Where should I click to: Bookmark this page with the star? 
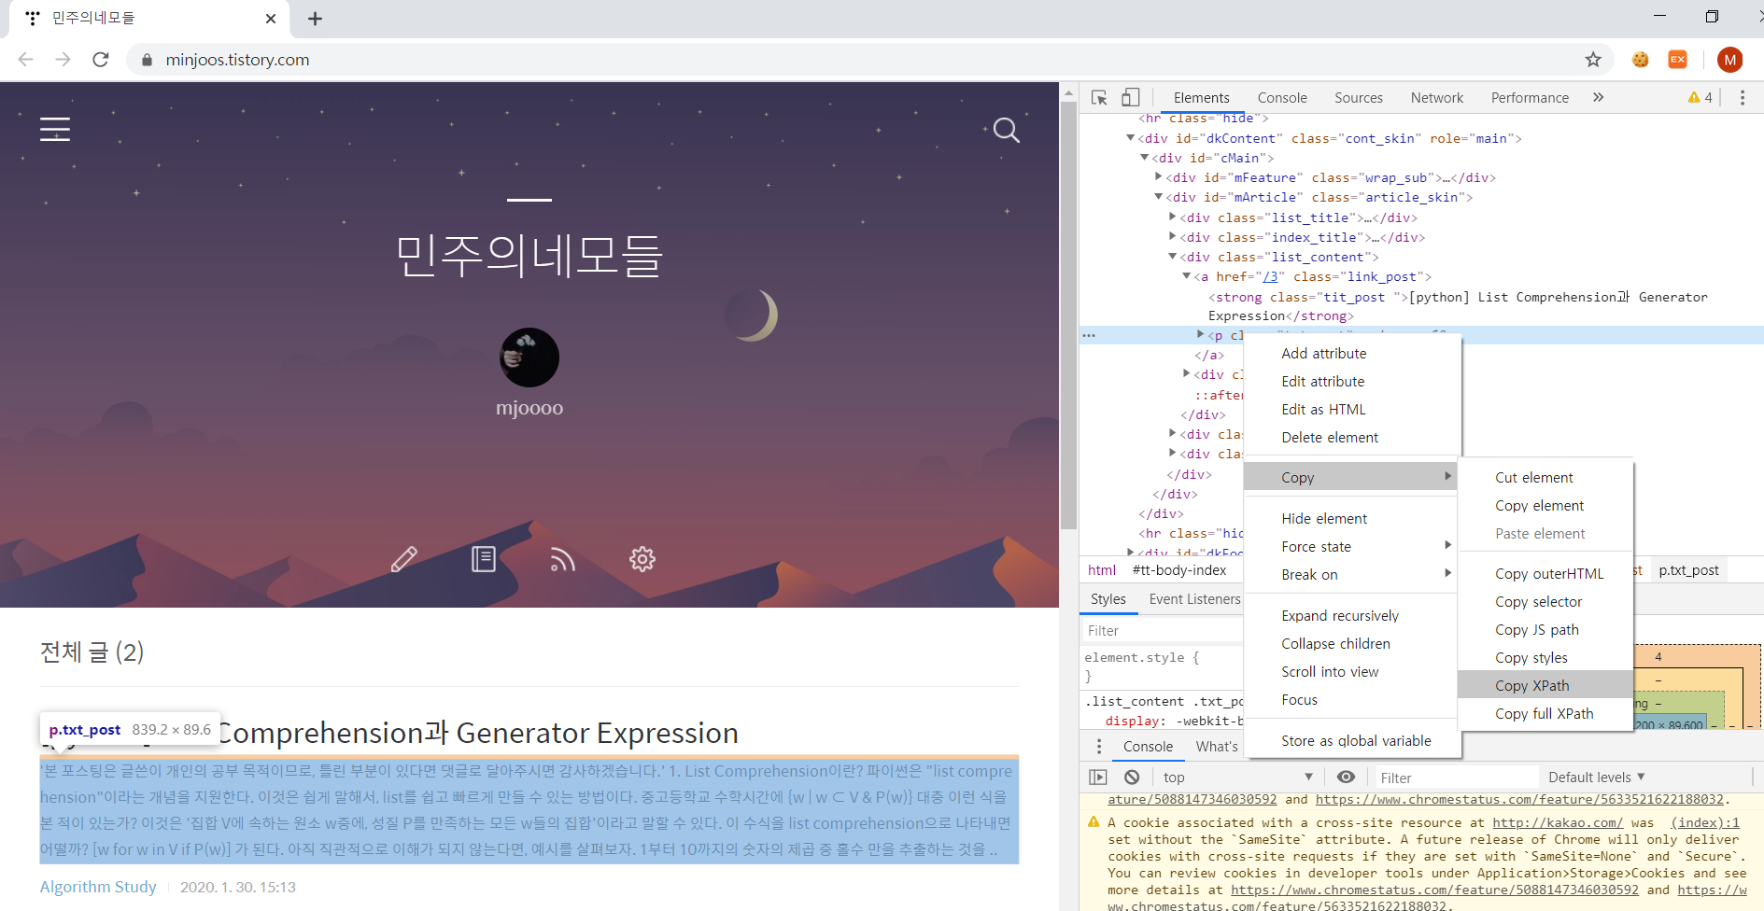point(1593,60)
